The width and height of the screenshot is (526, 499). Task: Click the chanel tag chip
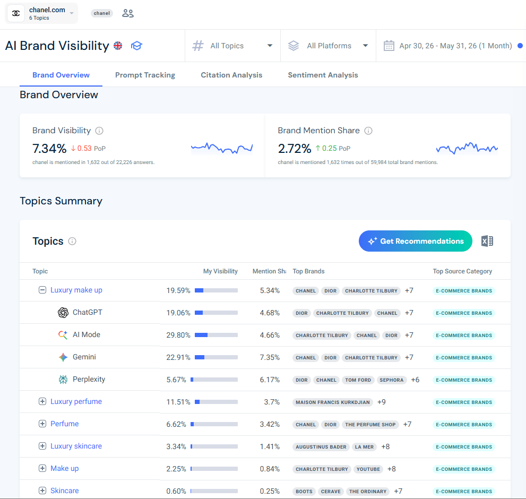pyautogui.click(x=102, y=13)
